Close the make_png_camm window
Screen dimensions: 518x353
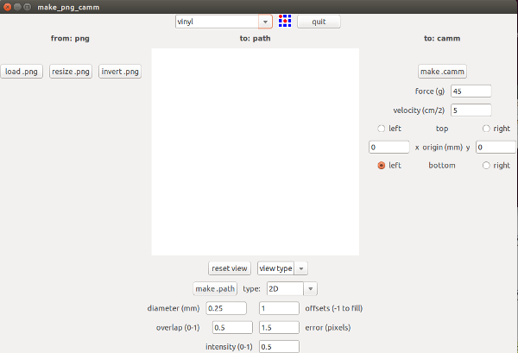[7, 7]
